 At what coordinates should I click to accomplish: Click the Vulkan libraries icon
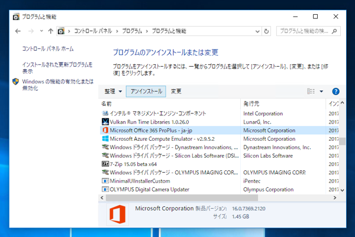point(105,122)
